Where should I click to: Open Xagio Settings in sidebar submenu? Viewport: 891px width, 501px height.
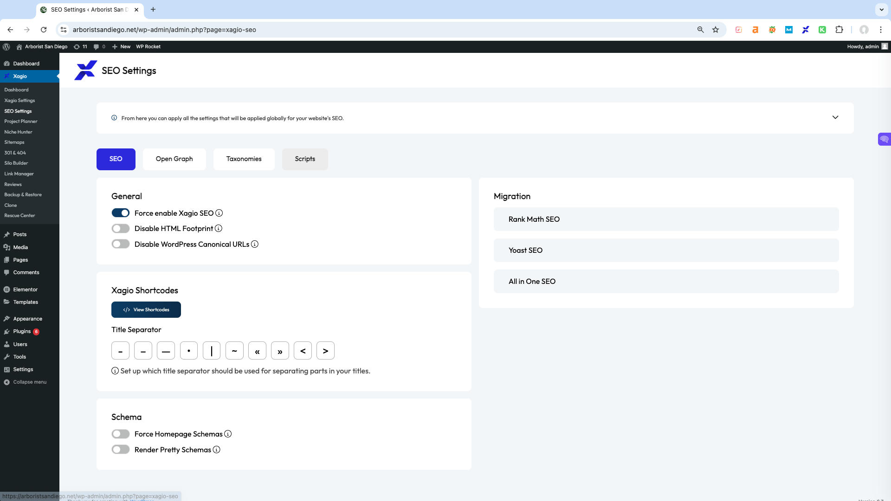pyautogui.click(x=19, y=100)
